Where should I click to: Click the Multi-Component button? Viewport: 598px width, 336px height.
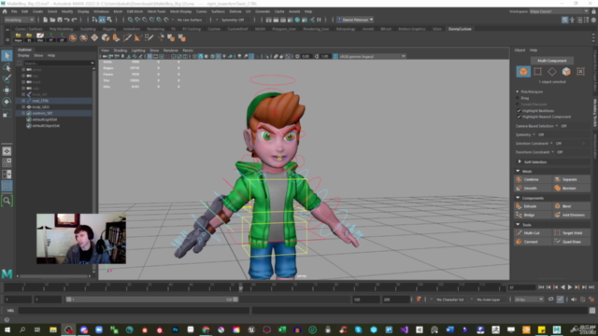(x=552, y=61)
